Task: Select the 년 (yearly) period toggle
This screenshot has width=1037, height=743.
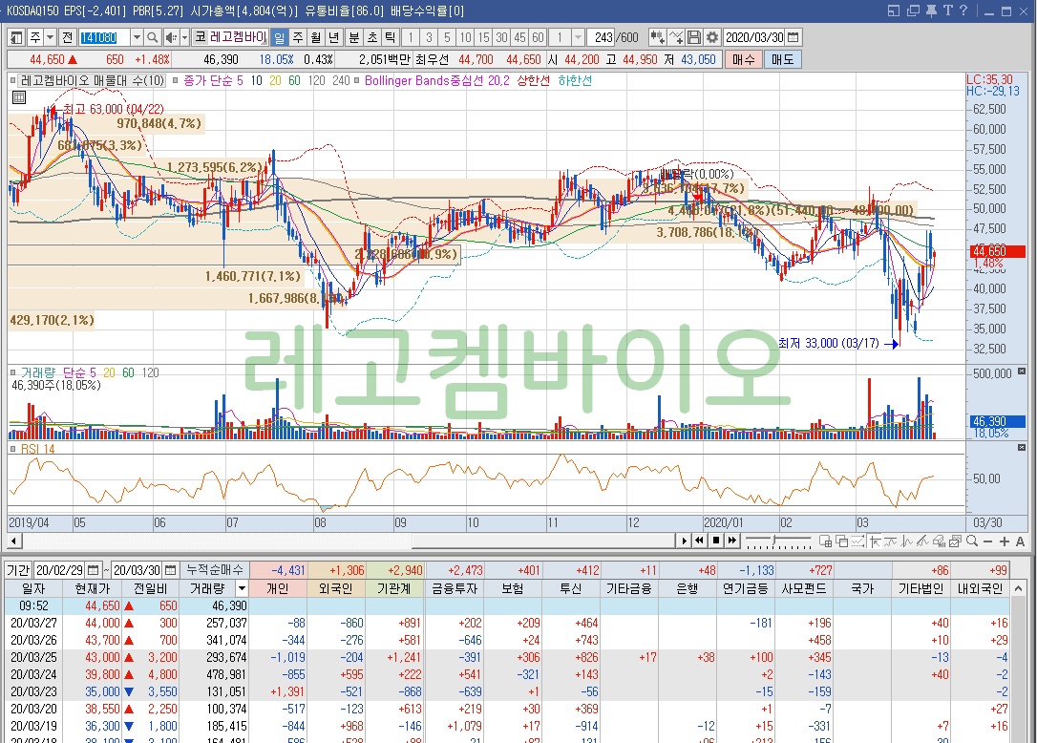Action: point(334,37)
